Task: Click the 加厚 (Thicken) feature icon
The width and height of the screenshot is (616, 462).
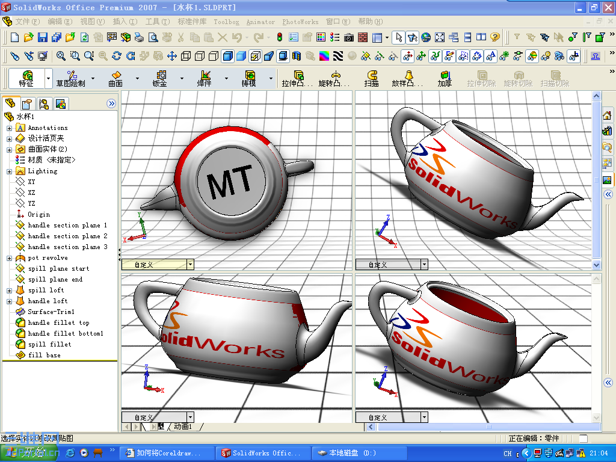Action: pyautogui.click(x=444, y=78)
